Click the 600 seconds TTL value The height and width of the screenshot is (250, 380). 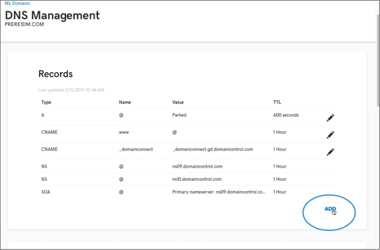[286, 115]
